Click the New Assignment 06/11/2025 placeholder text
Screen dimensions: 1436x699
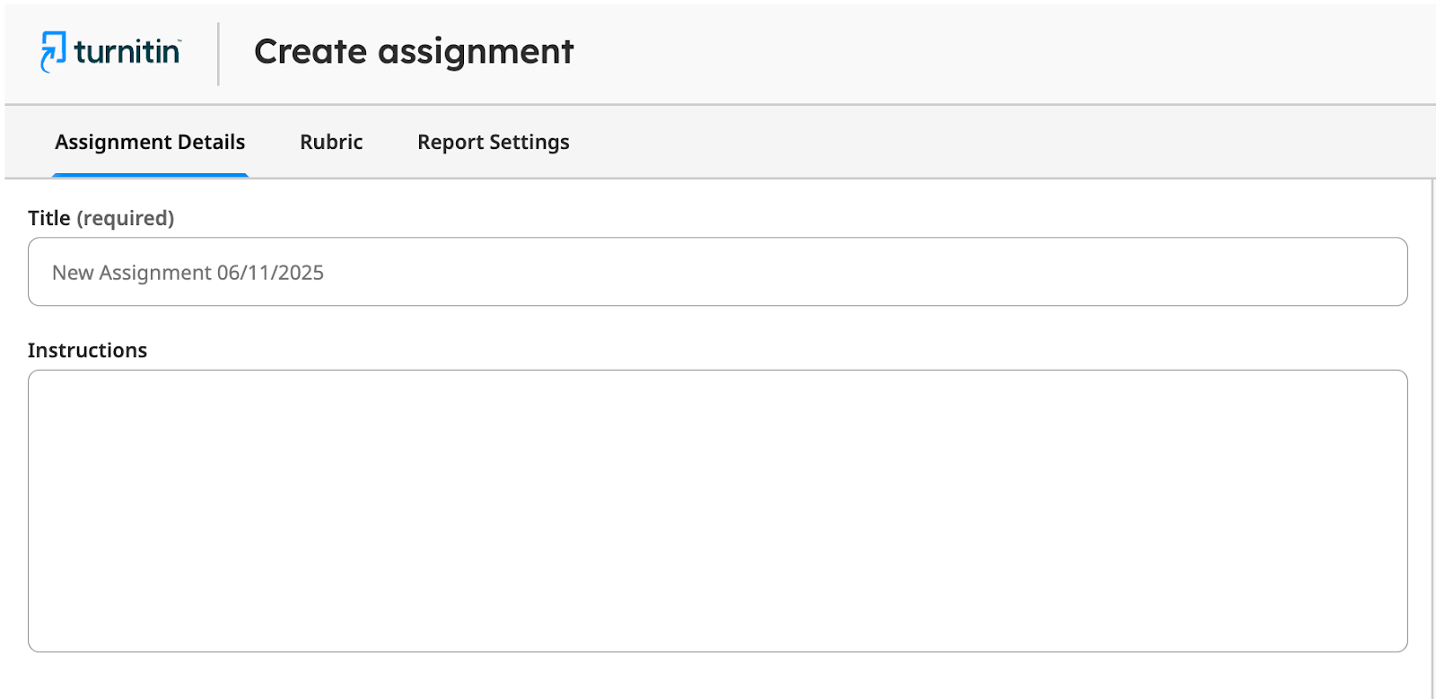pos(188,273)
